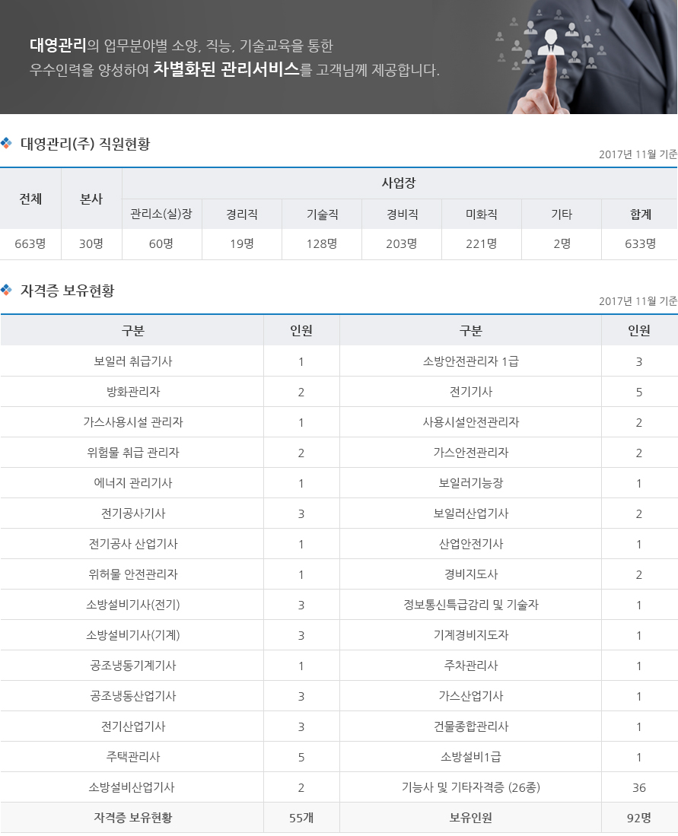Click the diamond icon beside 대영관리(주) 직원현황

(x=6, y=143)
